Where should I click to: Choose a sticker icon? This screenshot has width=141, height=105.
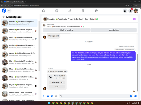(52, 96)
